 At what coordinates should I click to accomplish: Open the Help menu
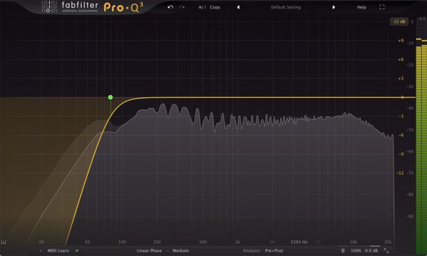(x=362, y=7)
